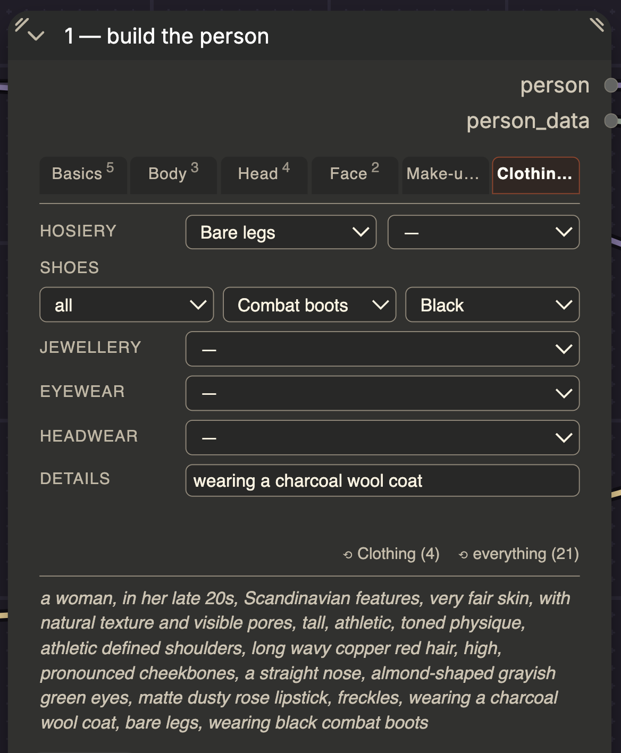Open the second hosiery dropdown showing dash

pyautogui.click(x=483, y=232)
